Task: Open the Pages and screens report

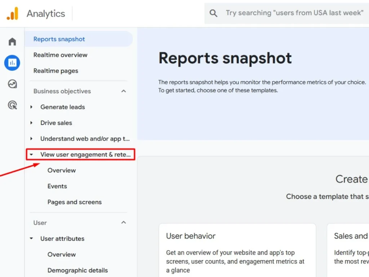Action: point(74,202)
